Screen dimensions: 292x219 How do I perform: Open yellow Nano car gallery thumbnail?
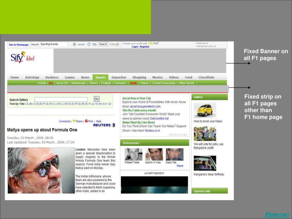[x=205, y=110]
